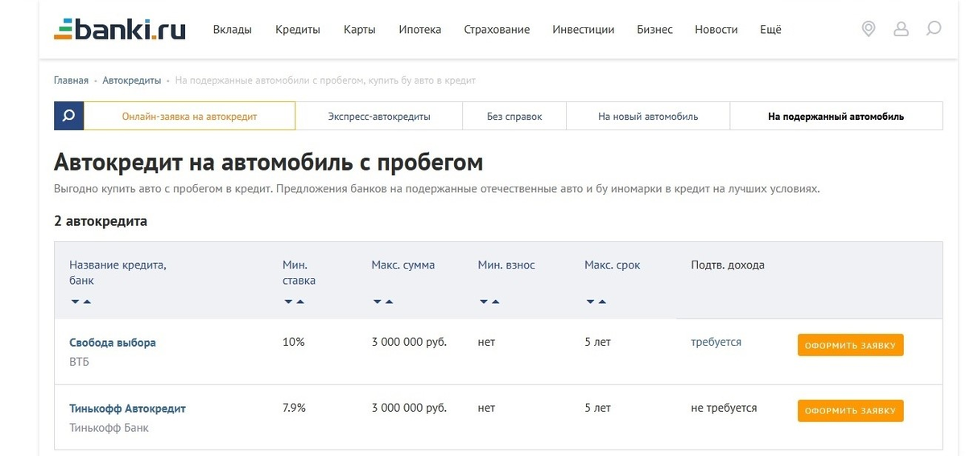This screenshot has width=966, height=456.
Task: Click the не требуется text
Action: point(724,408)
